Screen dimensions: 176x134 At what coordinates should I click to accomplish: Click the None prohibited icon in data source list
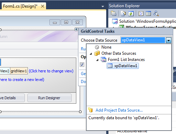click(x=97, y=47)
